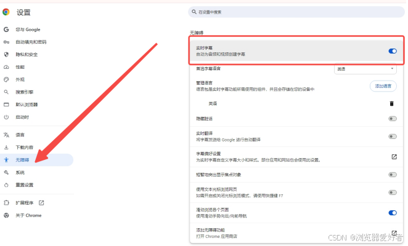Enable the 实时翻译 live translate switch
This screenshot has width=408, height=246.
(393, 137)
